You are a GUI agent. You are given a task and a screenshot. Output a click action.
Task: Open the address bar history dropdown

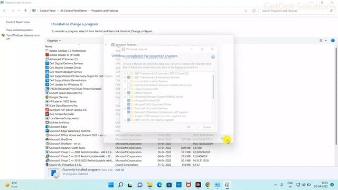tap(246, 11)
